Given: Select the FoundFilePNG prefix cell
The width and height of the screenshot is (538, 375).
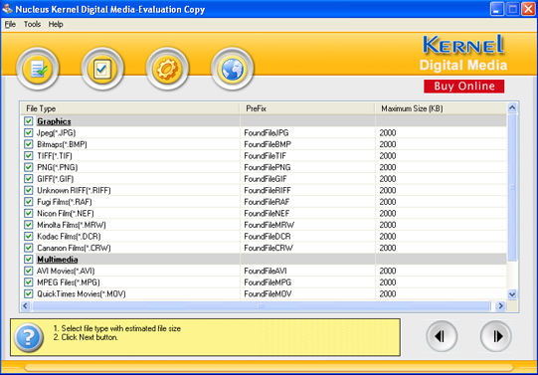Looking at the screenshot, I should 268,167.
